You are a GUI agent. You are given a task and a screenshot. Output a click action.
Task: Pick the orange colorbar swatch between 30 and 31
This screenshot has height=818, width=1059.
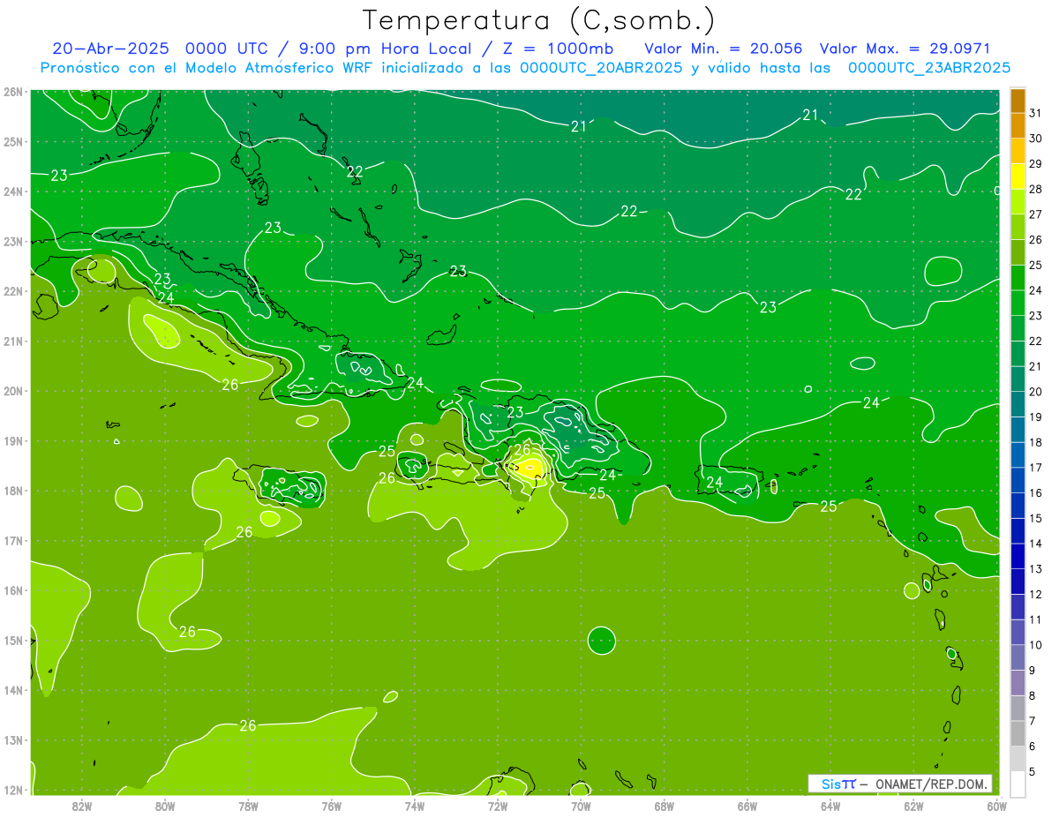(x=1018, y=125)
